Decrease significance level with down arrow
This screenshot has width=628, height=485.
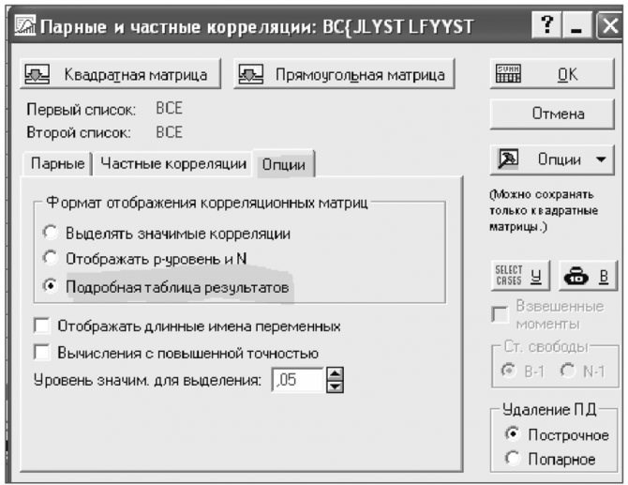(335, 386)
